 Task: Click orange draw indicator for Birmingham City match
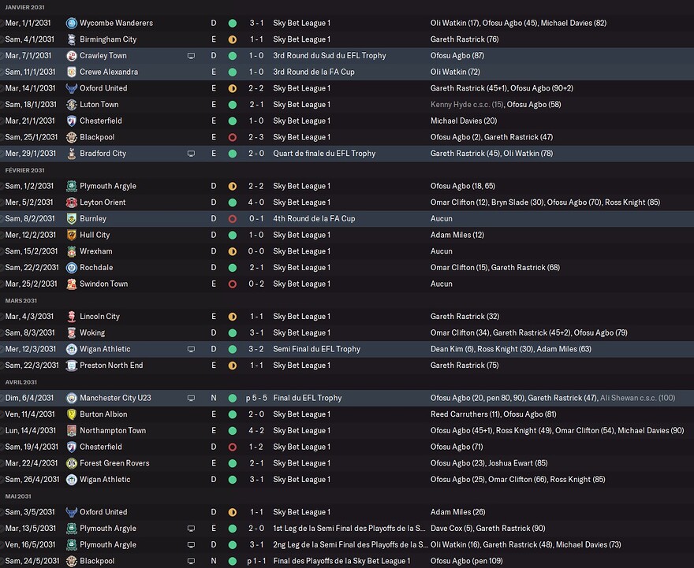[233, 39]
